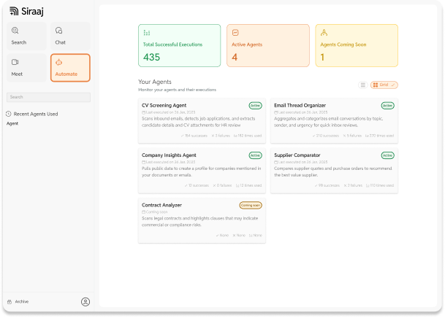Click calendar icon on Contract Analyzer card
Screen dimensions: 445x318
click(x=144, y=212)
